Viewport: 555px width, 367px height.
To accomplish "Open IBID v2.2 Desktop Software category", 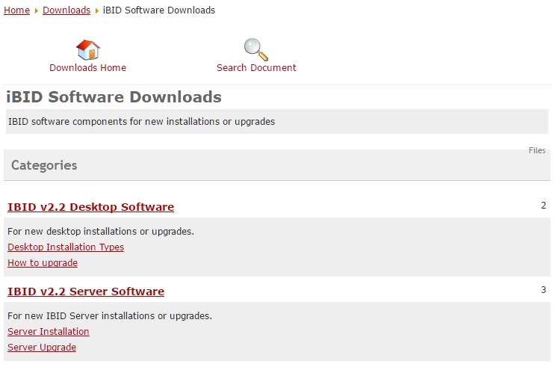I will (x=90, y=207).
